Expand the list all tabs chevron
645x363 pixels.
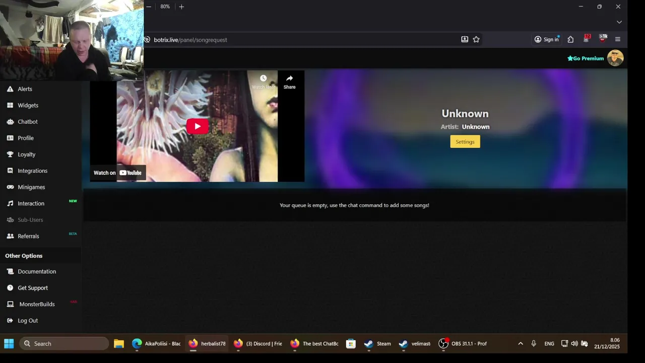click(x=619, y=22)
